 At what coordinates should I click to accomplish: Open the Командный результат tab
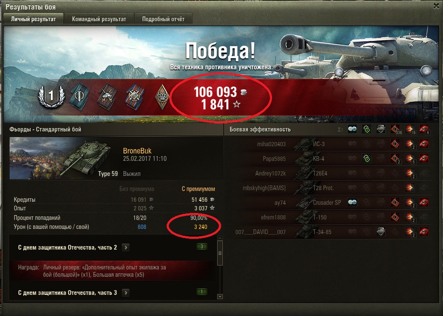coord(99,19)
